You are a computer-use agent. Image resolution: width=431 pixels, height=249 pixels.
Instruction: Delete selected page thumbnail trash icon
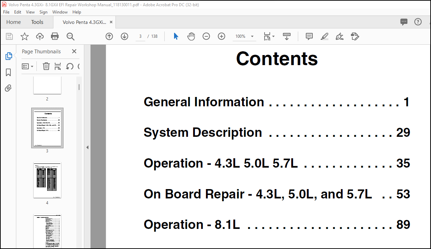[46, 66]
